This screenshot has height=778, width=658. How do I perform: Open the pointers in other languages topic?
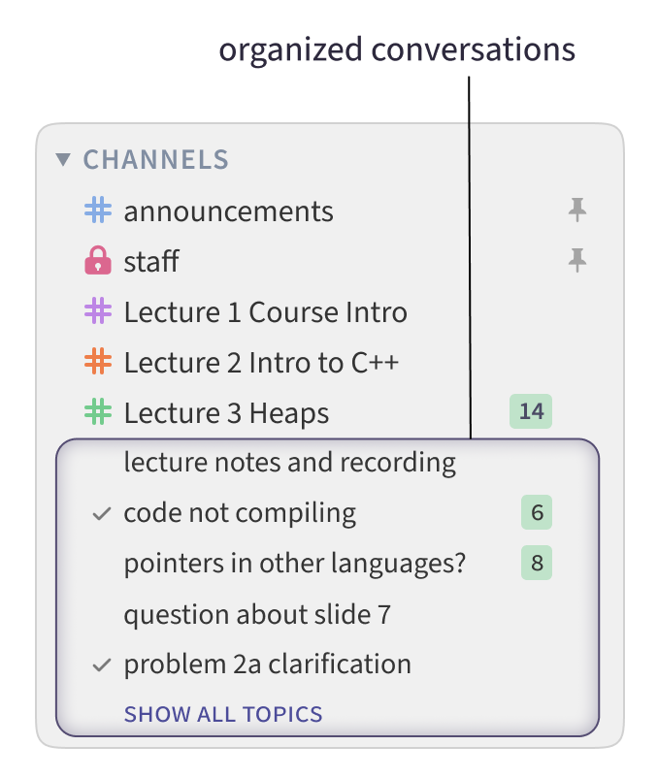point(295,564)
